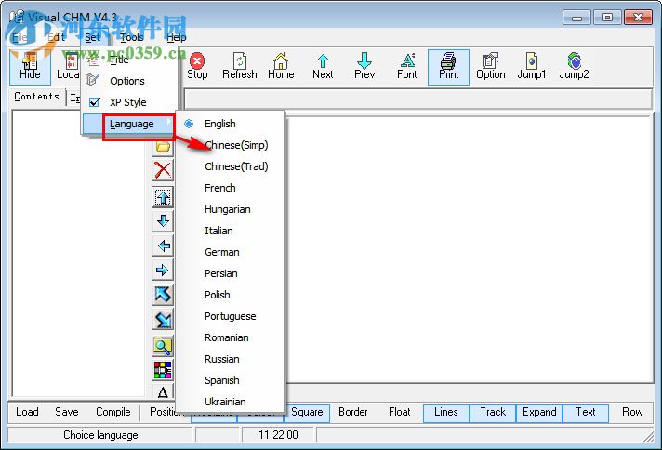Select English language radio option
The image size is (662, 450).
[231, 124]
